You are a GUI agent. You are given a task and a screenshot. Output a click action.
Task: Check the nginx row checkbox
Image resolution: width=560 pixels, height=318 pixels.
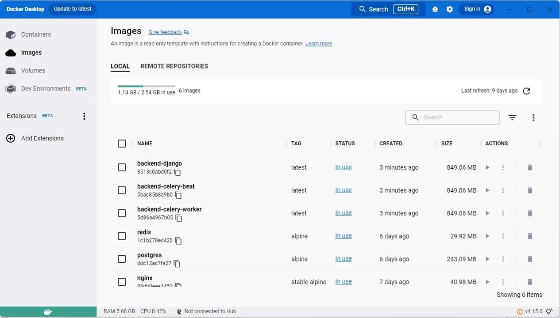(x=122, y=282)
